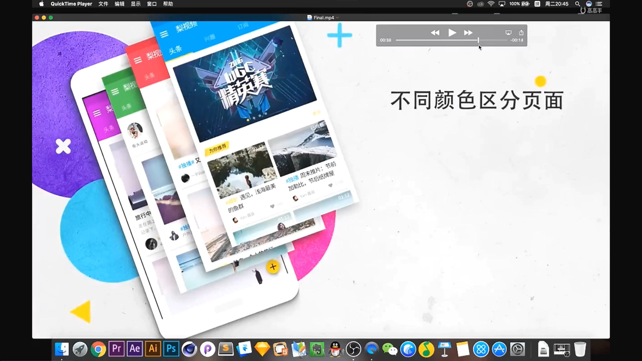Open System Preferences from the Dock
This screenshot has height=361, width=642.
pyautogui.click(x=518, y=349)
